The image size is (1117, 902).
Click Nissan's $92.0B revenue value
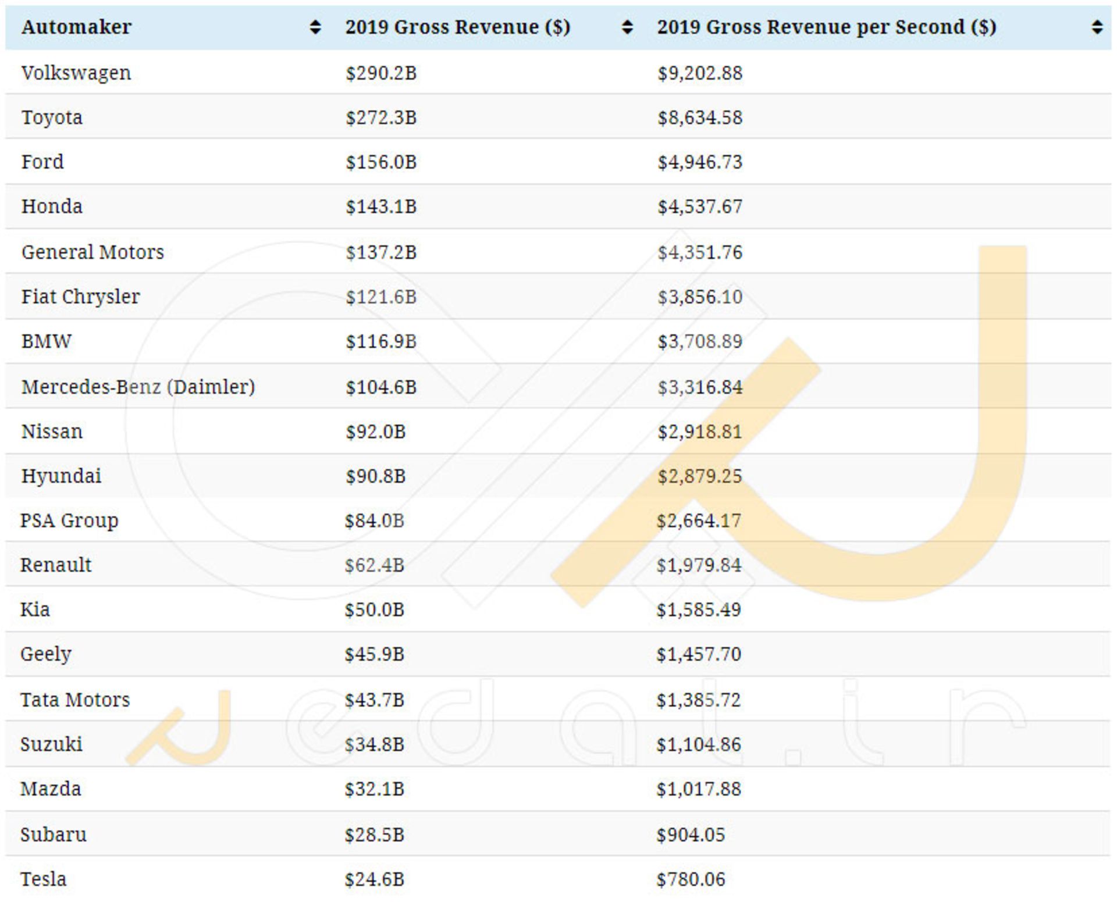375,432
